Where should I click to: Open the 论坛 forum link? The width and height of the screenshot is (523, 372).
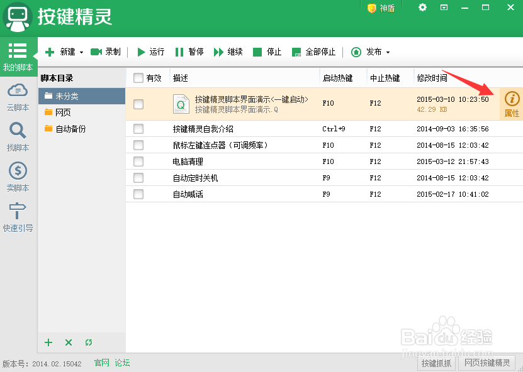[122, 363]
